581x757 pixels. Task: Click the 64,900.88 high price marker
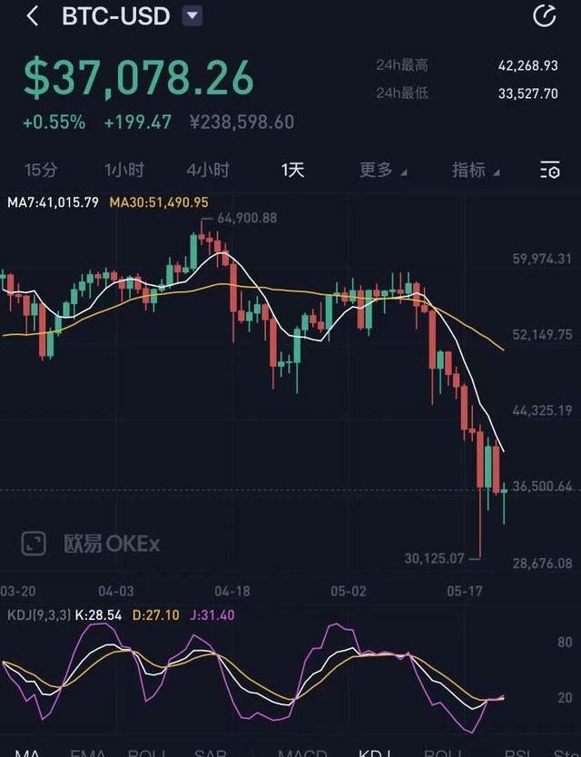pyautogui.click(x=247, y=218)
